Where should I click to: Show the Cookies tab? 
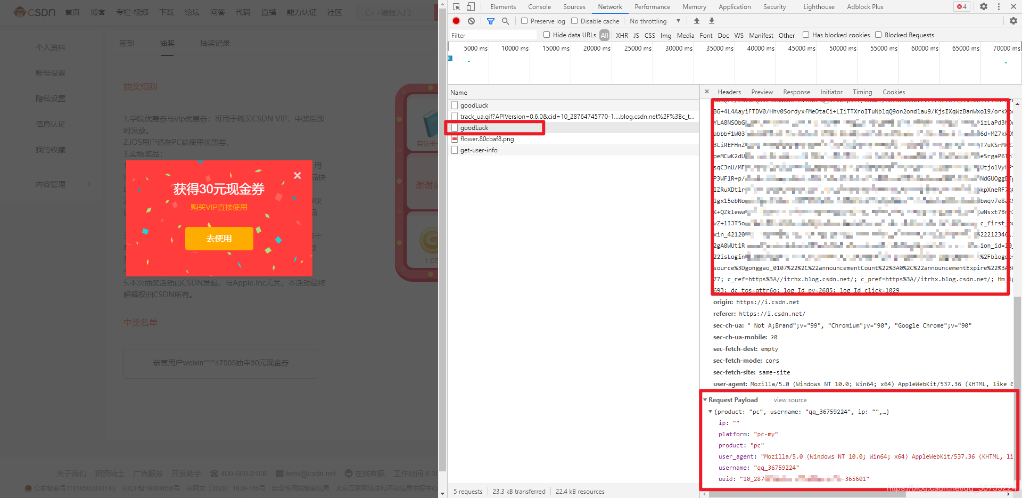893,92
